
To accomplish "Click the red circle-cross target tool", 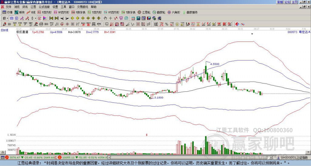I will pos(62,24).
